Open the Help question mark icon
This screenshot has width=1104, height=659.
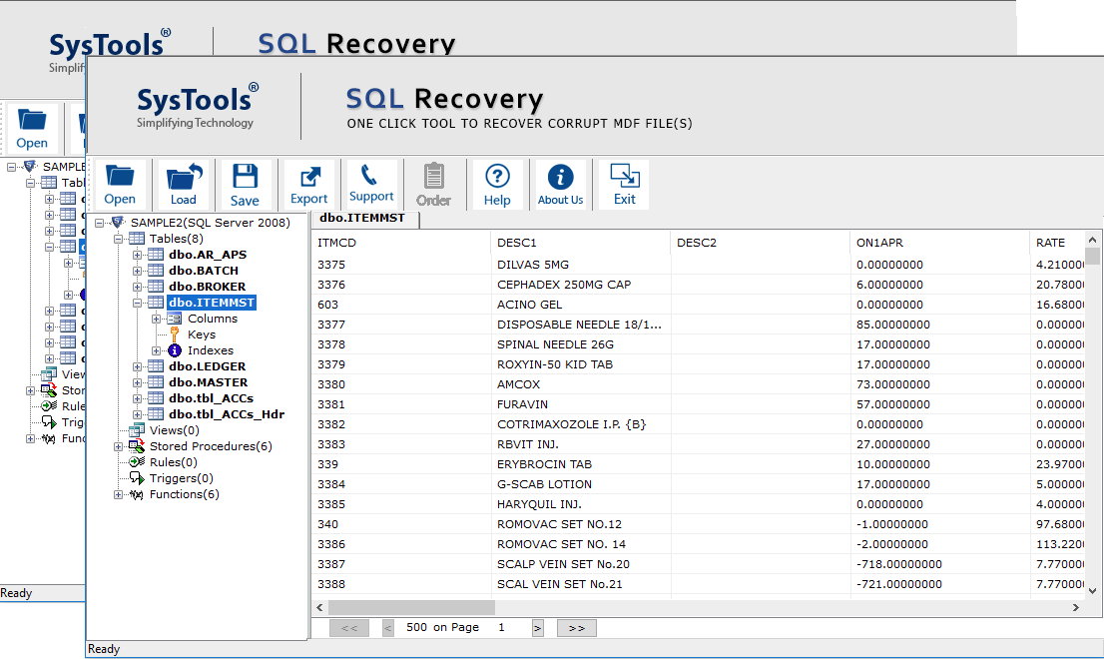[497, 176]
